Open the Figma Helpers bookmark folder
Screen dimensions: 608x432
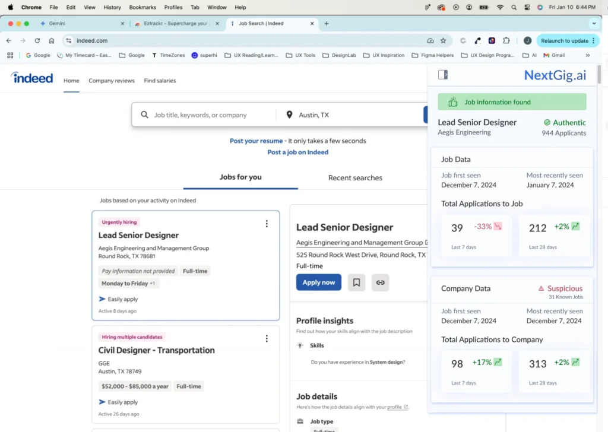point(433,55)
